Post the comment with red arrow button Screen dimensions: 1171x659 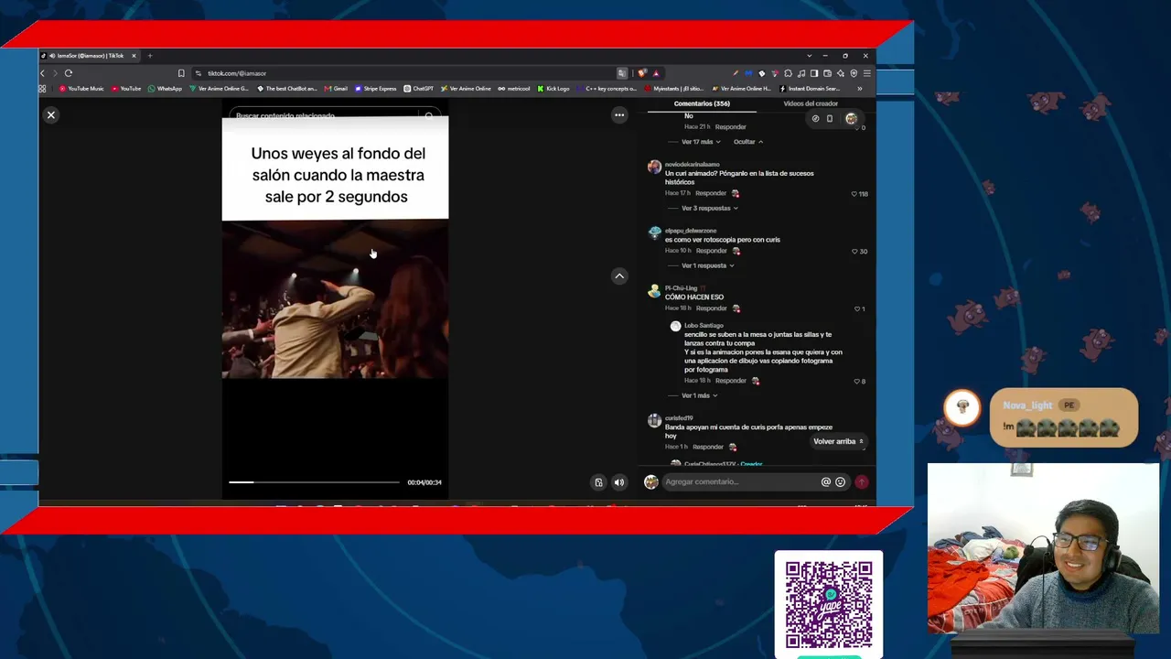pos(861,482)
